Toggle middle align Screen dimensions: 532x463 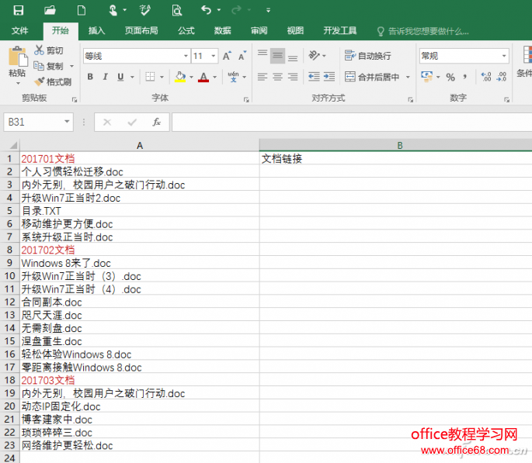click(277, 56)
